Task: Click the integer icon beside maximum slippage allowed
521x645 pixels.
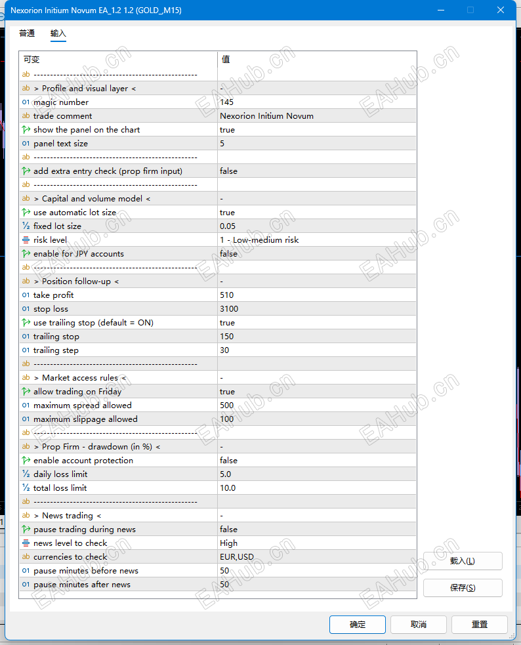Action: pyautogui.click(x=26, y=419)
